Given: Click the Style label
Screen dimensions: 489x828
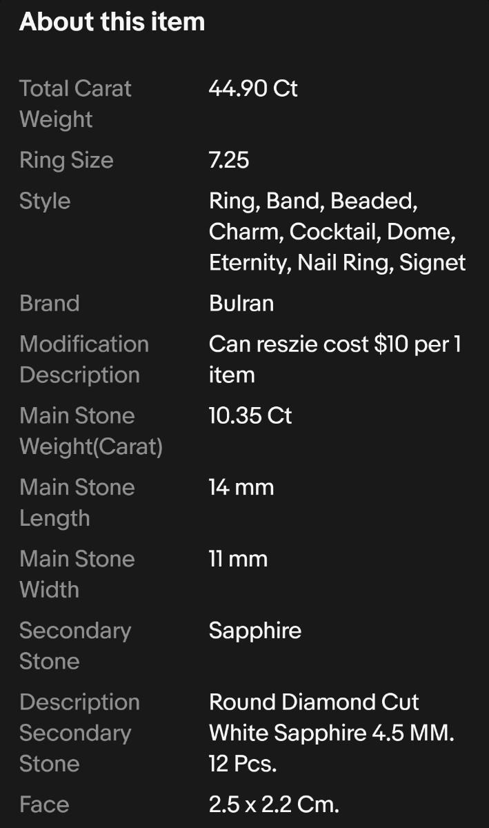Looking at the screenshot, I should click(45, 201).
